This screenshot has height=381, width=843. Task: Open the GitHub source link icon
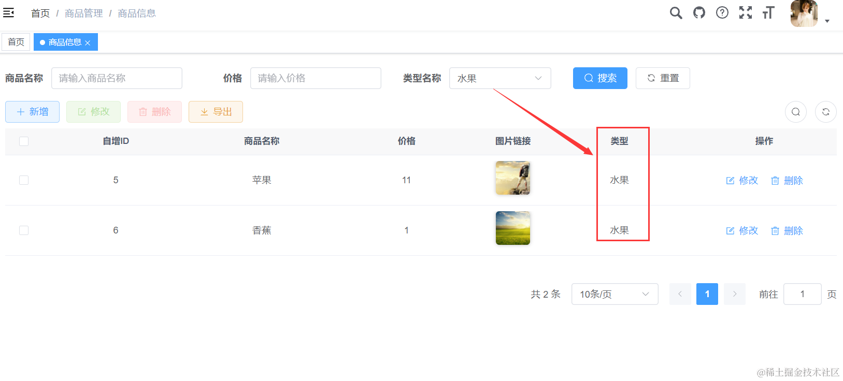(x=699, y=13)
